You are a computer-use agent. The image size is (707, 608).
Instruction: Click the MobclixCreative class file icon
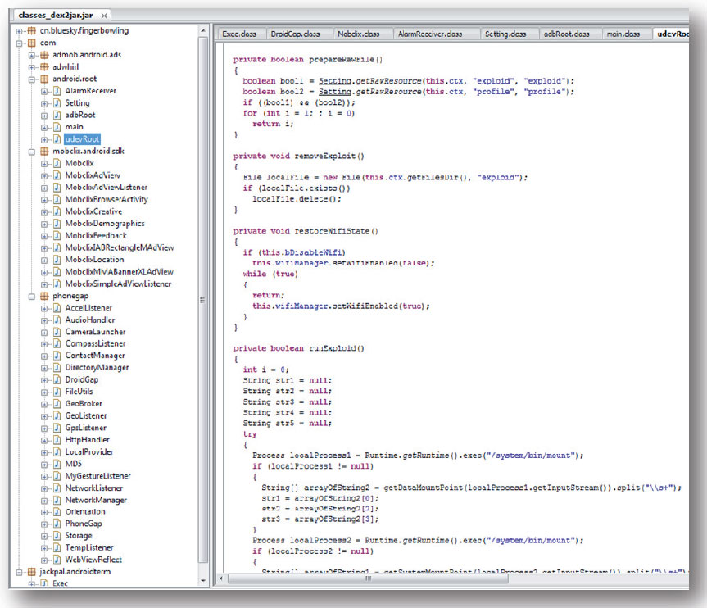tap(57, 211)
